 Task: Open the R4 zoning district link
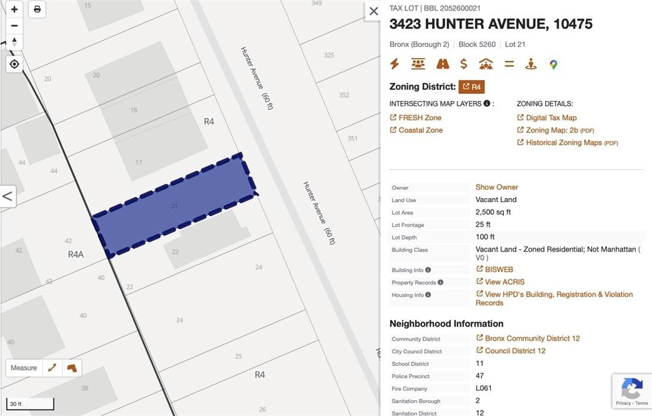click(472, 86)
